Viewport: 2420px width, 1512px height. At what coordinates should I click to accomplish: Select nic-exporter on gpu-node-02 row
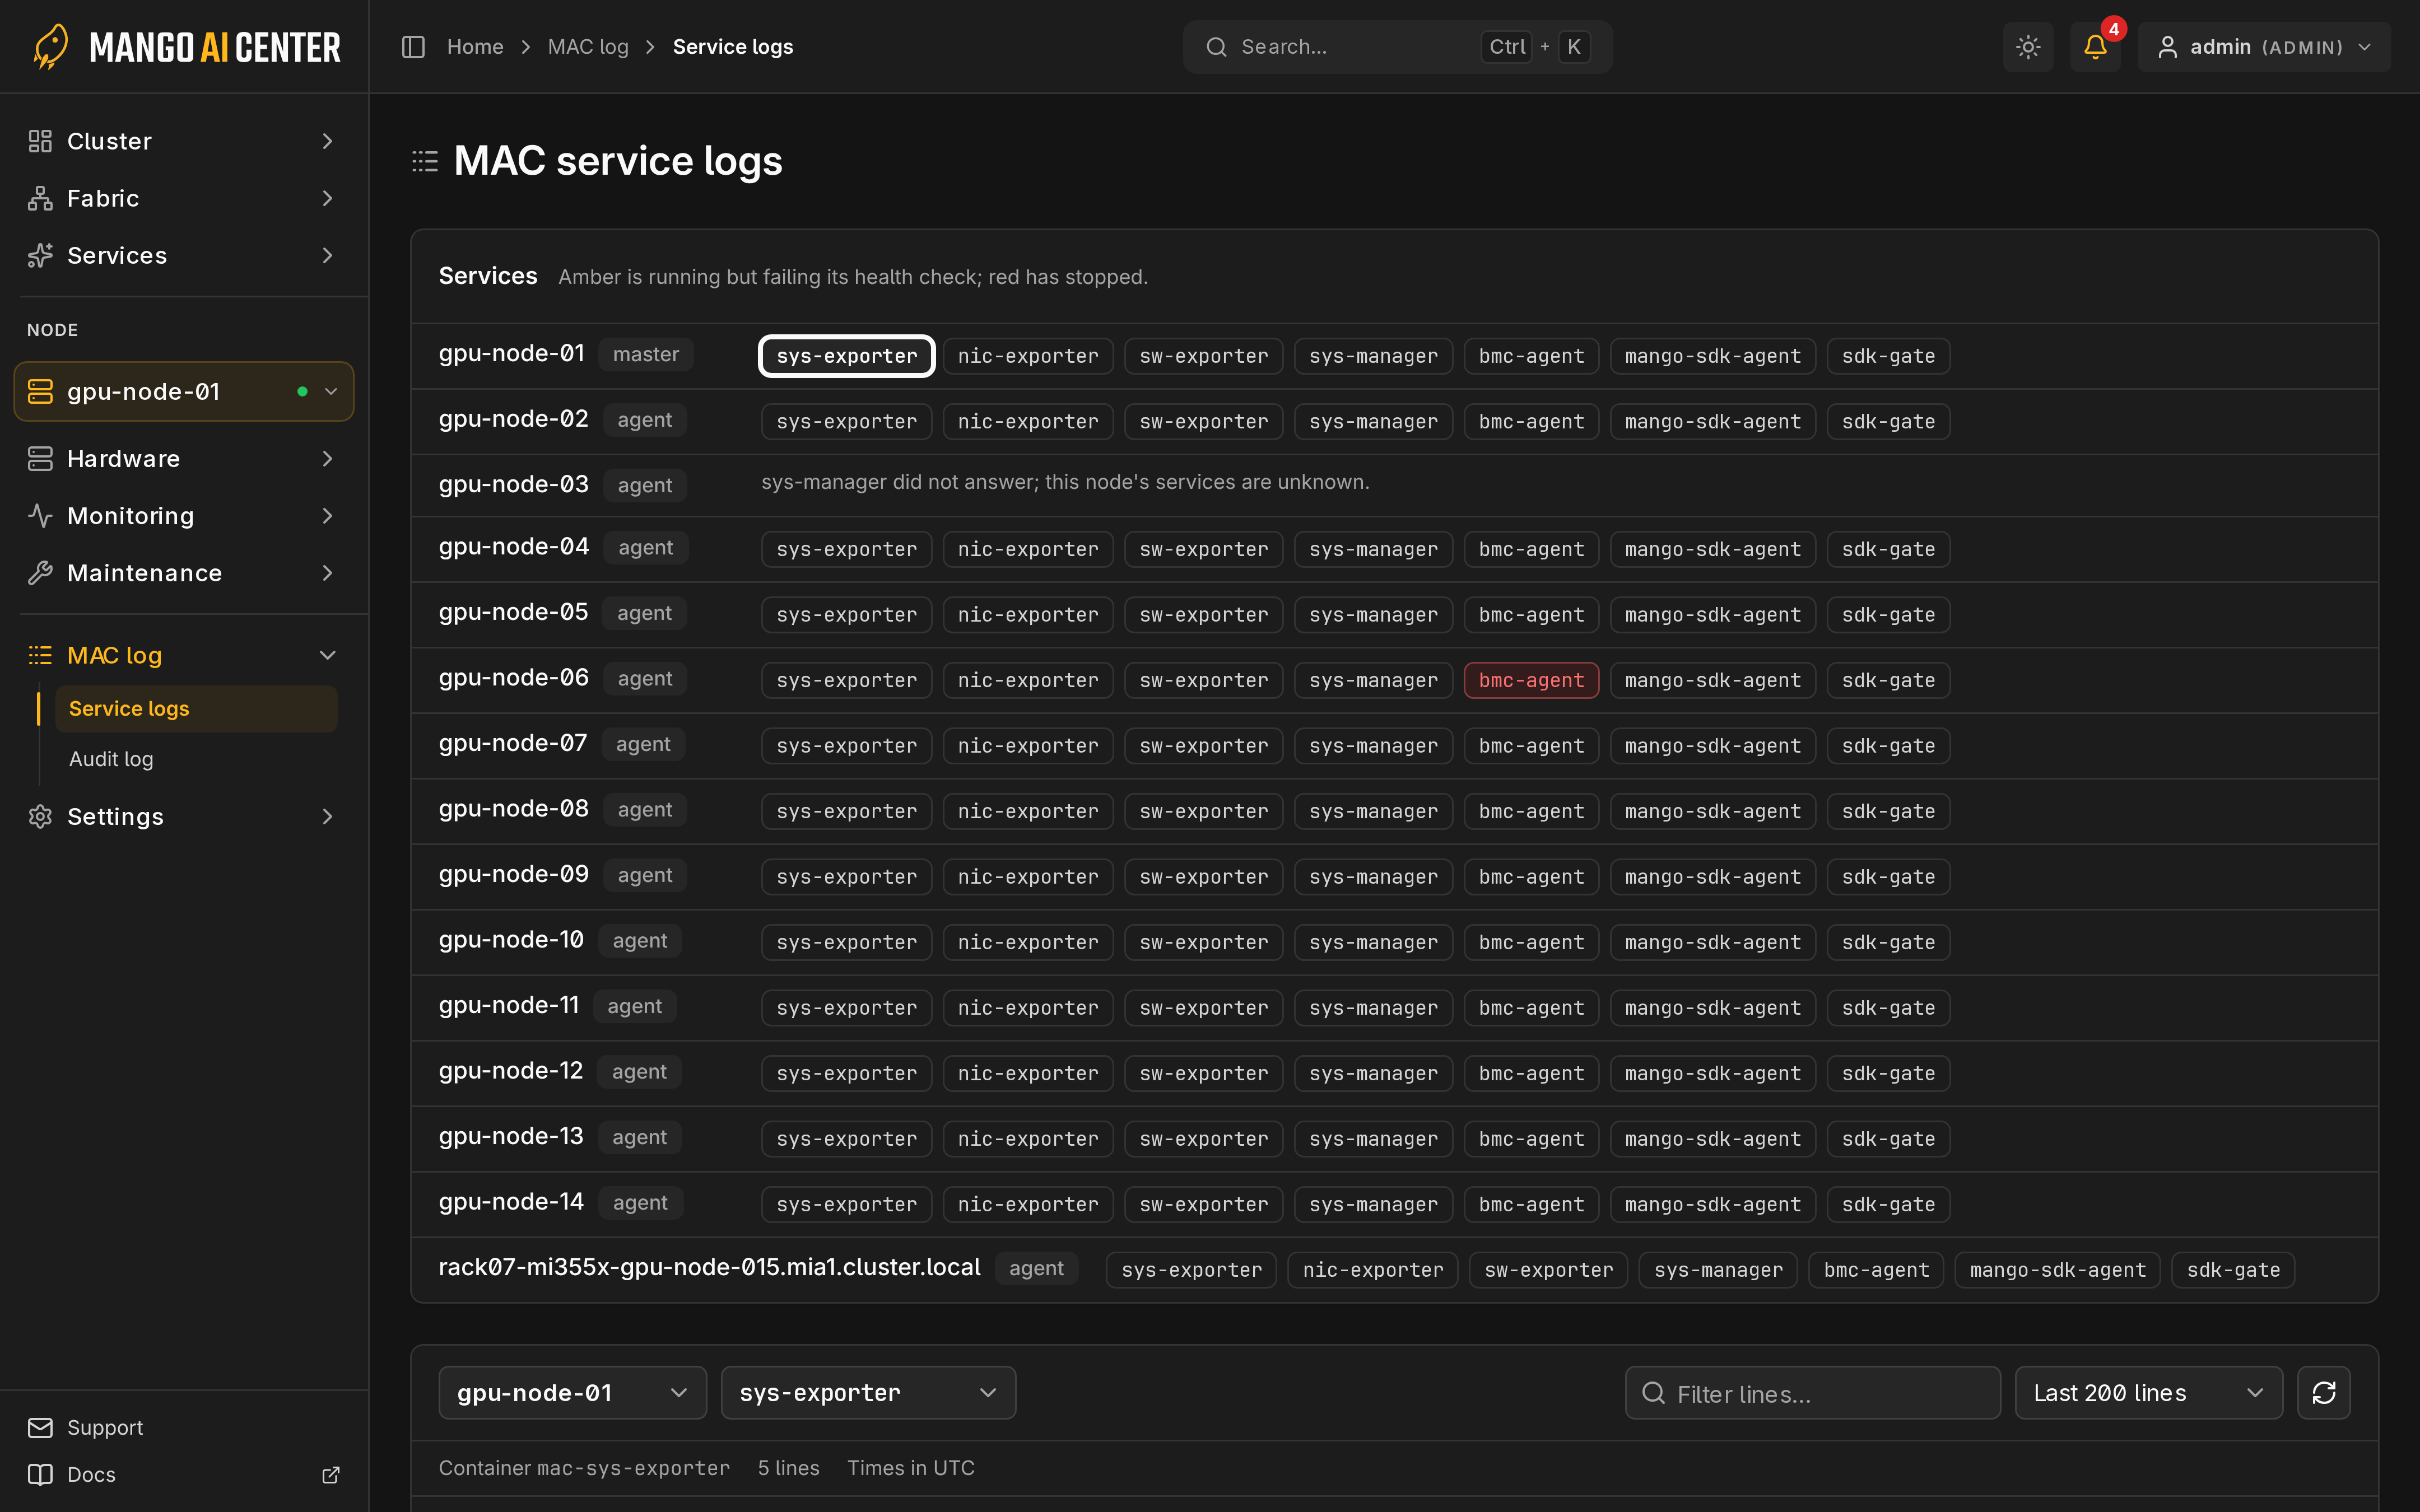click(x=1028, y=421)
